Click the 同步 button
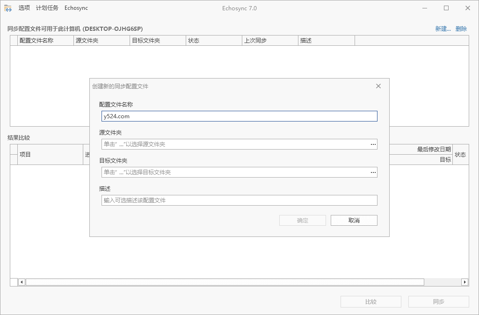479x315 pixels. click(x=438, y=301)
